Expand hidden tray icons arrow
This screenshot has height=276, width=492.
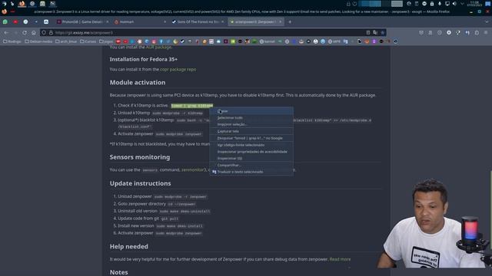pyautogui.click(x=462, y=4)
